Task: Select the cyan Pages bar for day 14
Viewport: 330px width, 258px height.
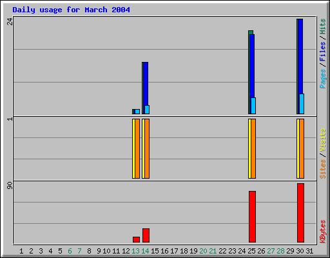Action: tap(147, 110)
